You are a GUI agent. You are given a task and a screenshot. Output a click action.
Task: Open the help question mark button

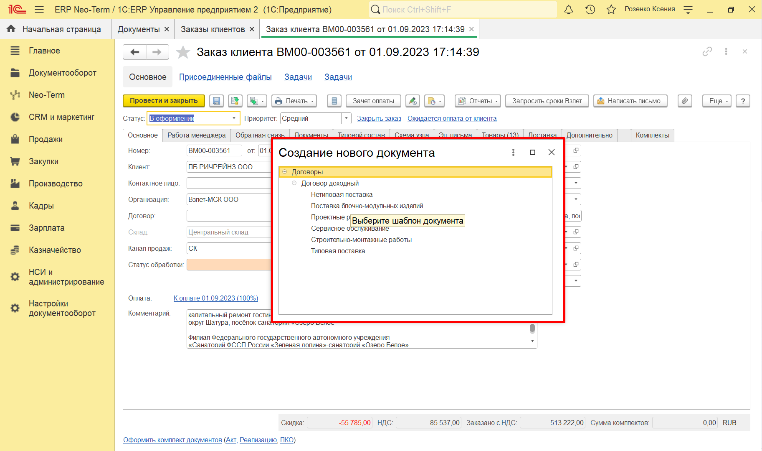pos(743,101)
